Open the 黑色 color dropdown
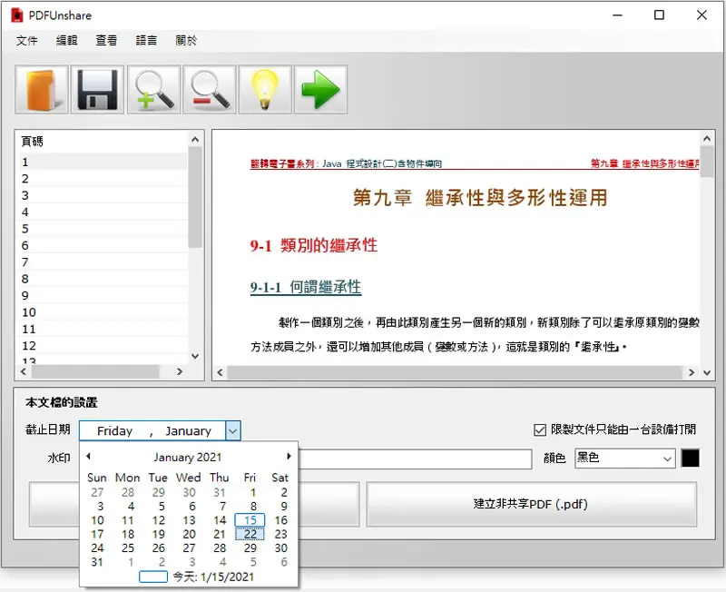The height and width of the screenshot is (592, 726). [x=624, y=459]
